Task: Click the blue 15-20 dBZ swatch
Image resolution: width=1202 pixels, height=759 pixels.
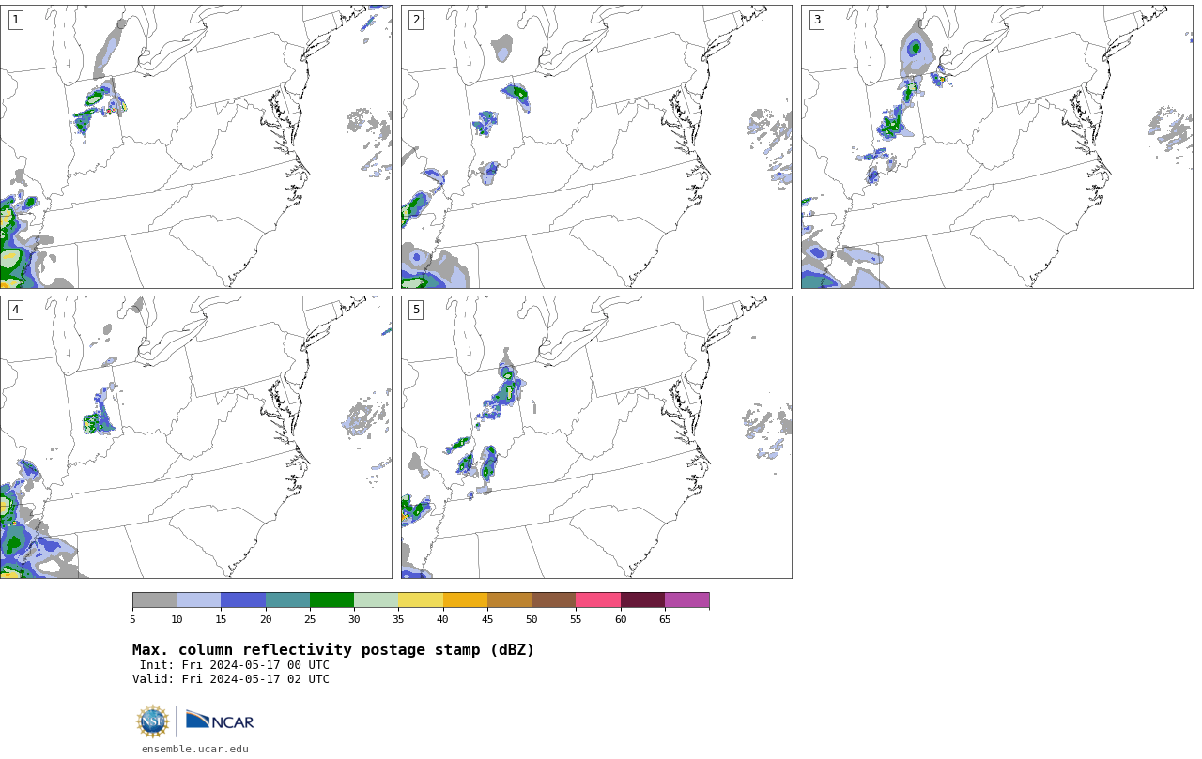Action: point(243,600)
